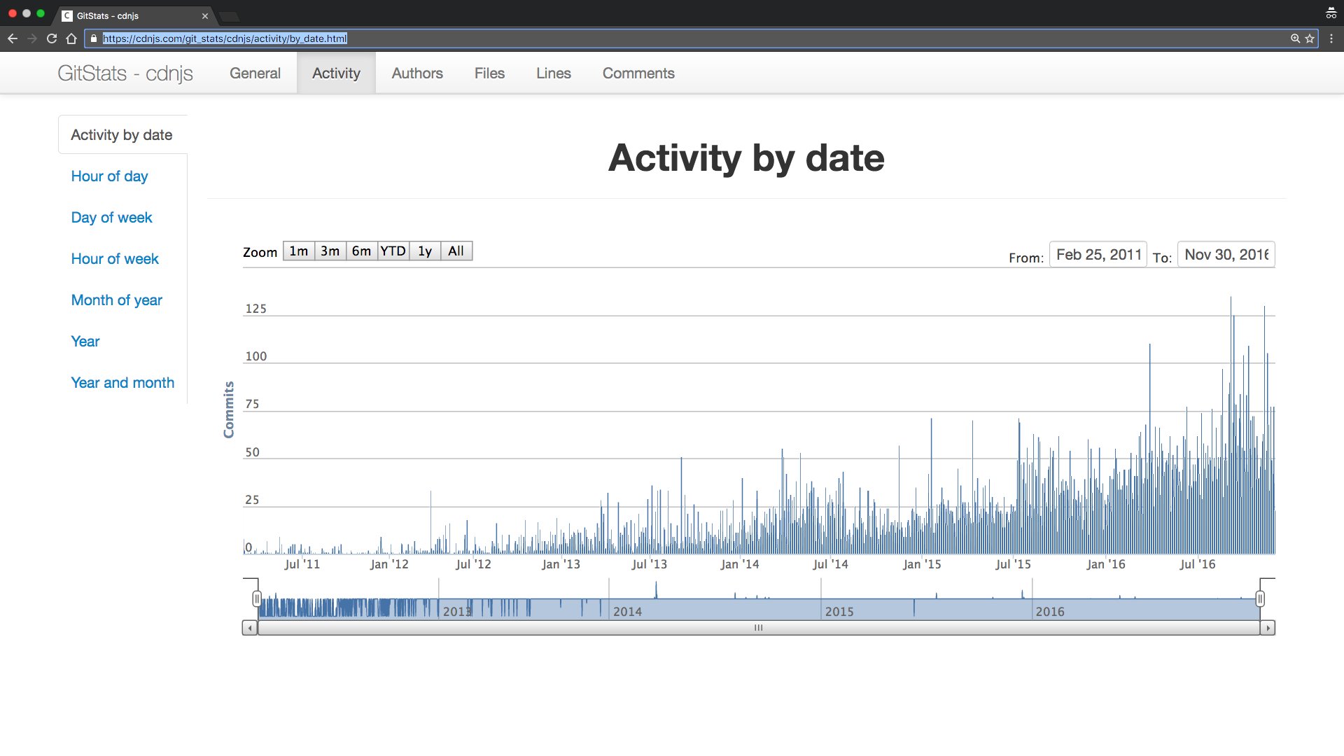Open the Lines tab

pos(554,73)
